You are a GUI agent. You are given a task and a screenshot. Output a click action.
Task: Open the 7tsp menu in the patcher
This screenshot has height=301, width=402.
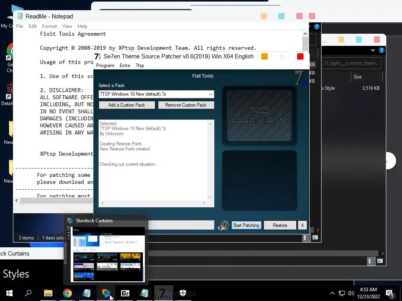point(140,65)
